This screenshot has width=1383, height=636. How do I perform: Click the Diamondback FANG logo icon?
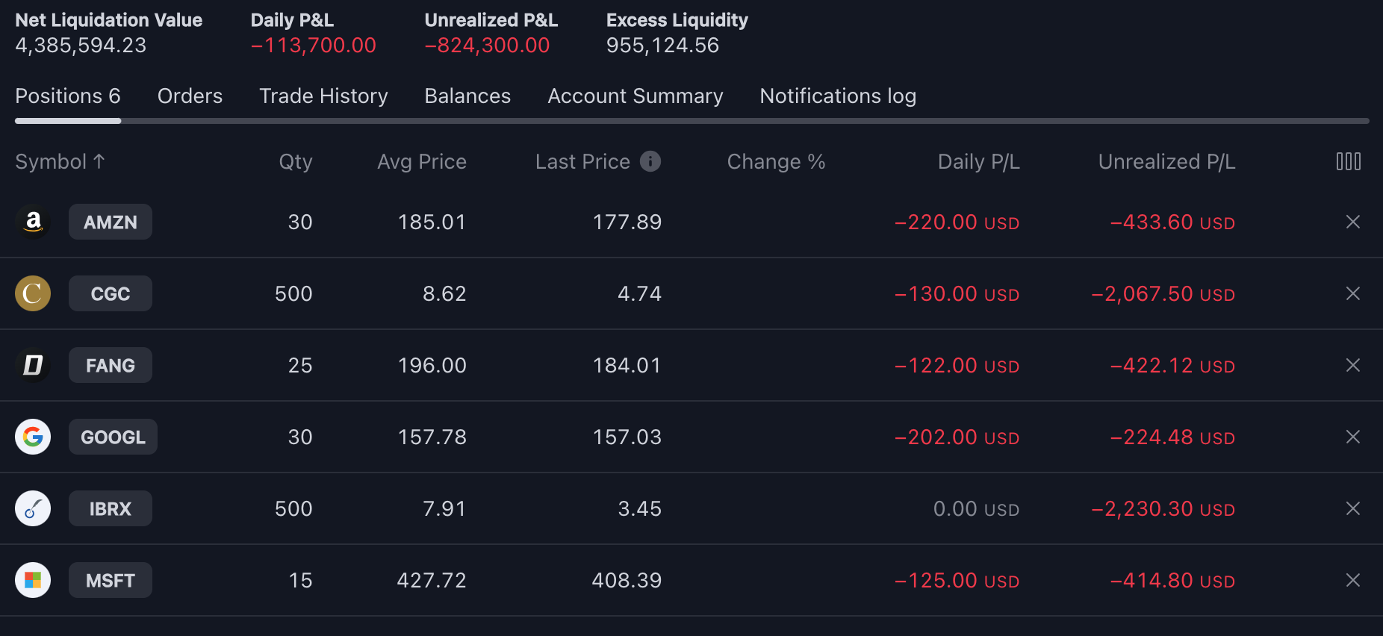point(33,365)
